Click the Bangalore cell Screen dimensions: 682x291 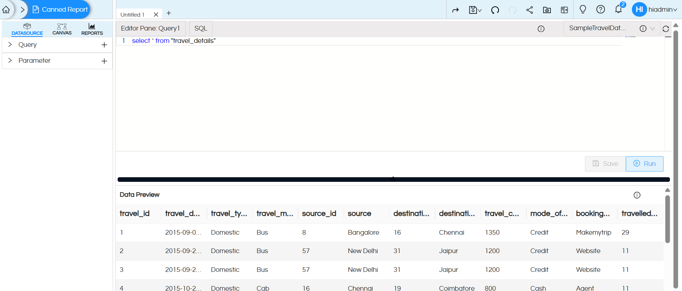[x=363, y=233]
